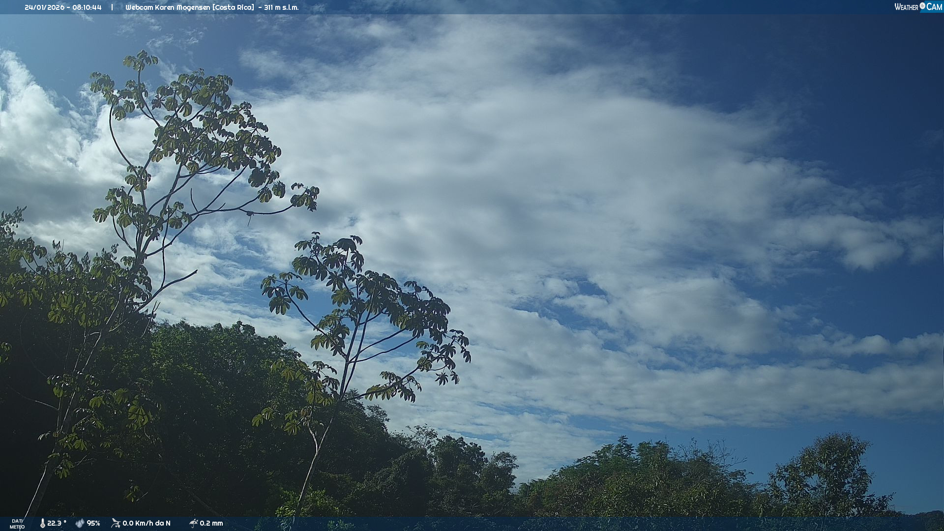Click the 311 m s.l.m. altitude label
The width and height of the screenshot is (944, 531).
pyautogui.click(x=281, y=7)
